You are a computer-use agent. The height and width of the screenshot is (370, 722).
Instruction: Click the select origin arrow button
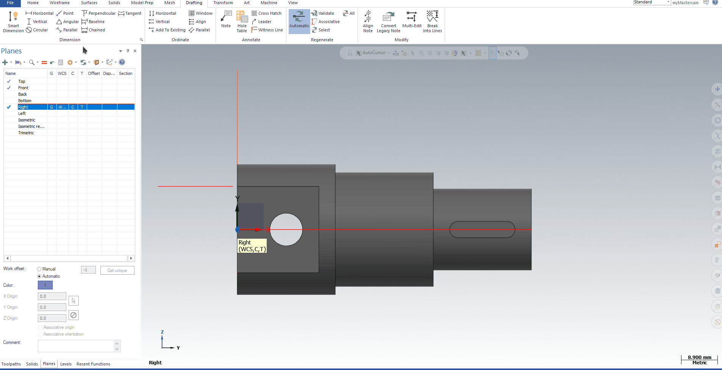(73, 301)
